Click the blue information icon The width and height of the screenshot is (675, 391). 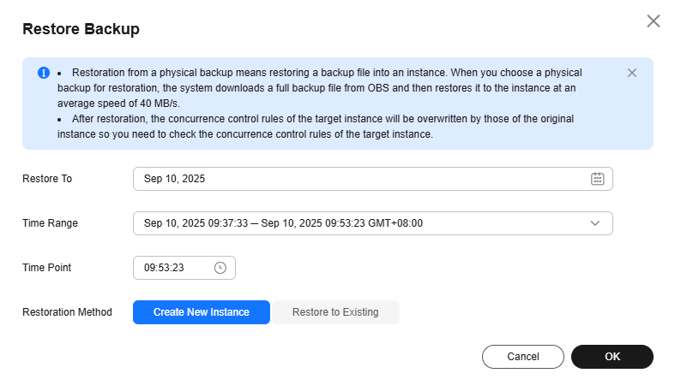click(44, 73)
